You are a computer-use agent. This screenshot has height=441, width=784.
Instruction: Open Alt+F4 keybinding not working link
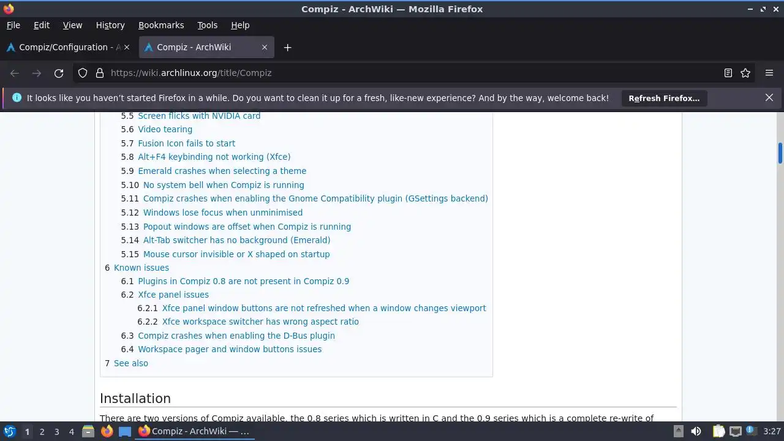[214, 157]
